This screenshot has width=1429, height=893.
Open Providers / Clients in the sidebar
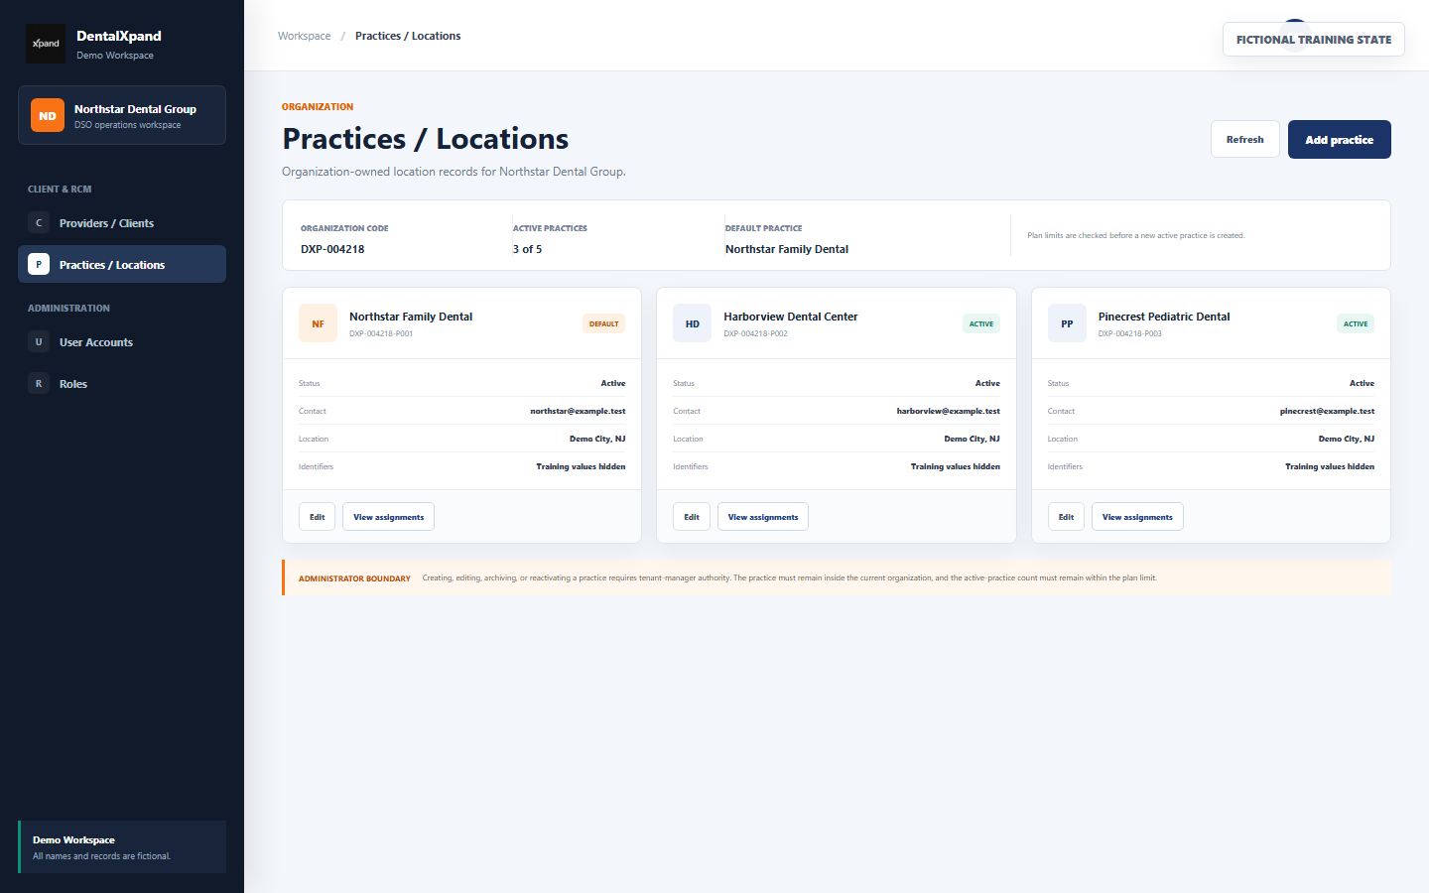[122, 223]
